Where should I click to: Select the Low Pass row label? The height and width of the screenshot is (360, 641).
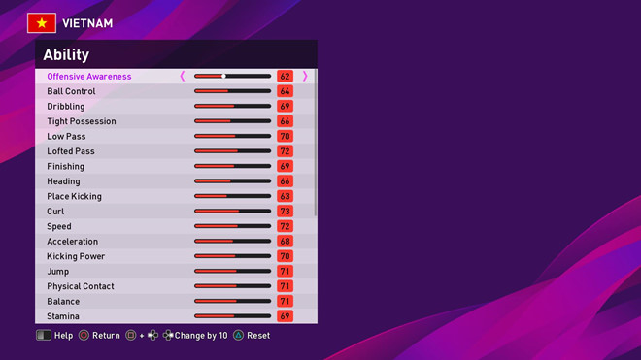pos(66,136)
